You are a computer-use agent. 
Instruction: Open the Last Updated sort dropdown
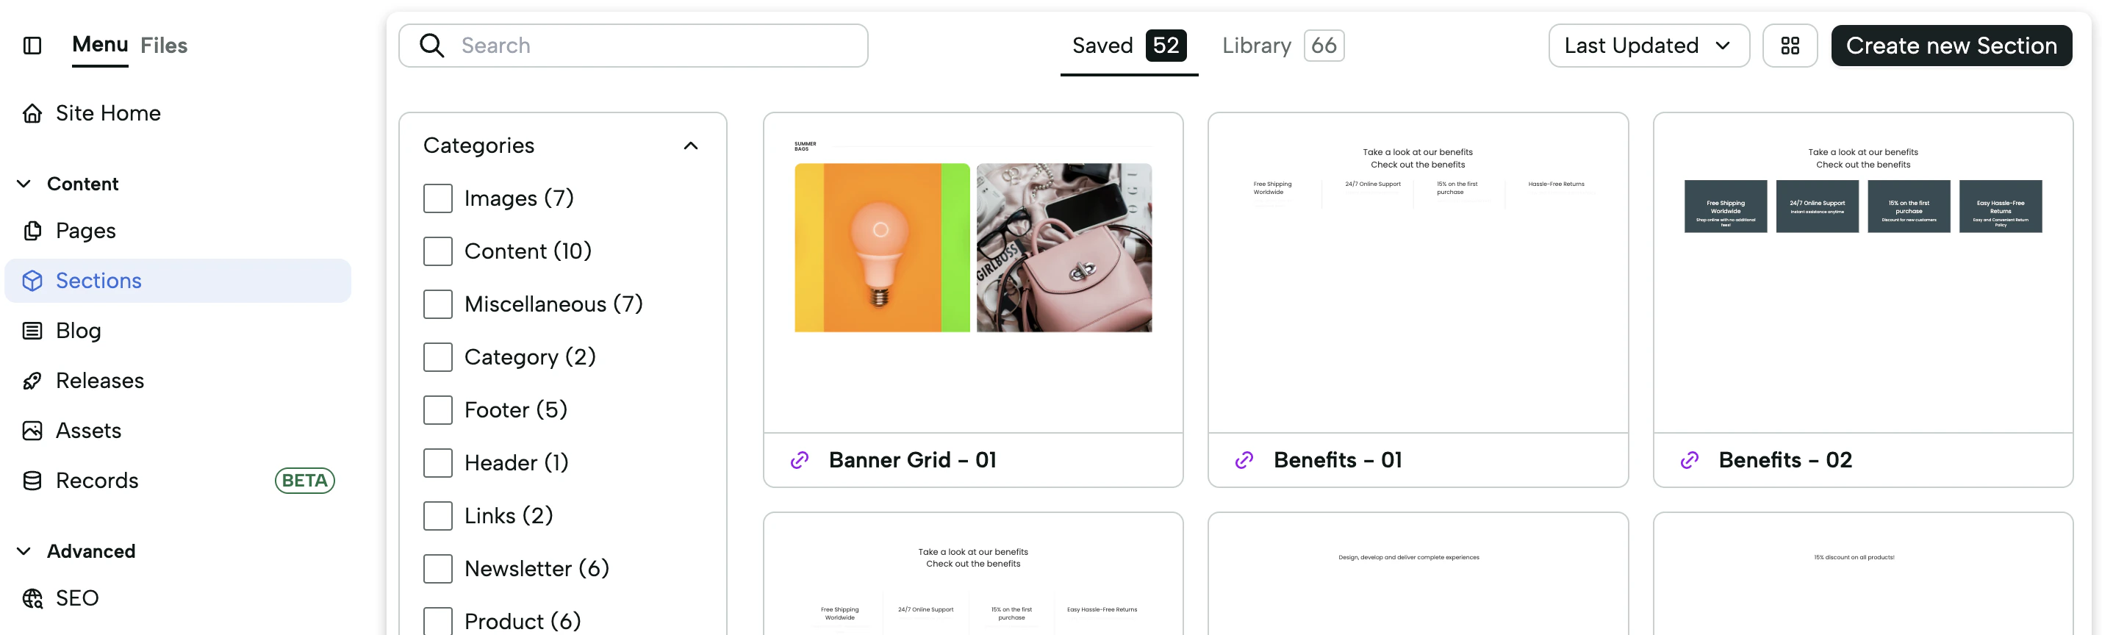1649,46
